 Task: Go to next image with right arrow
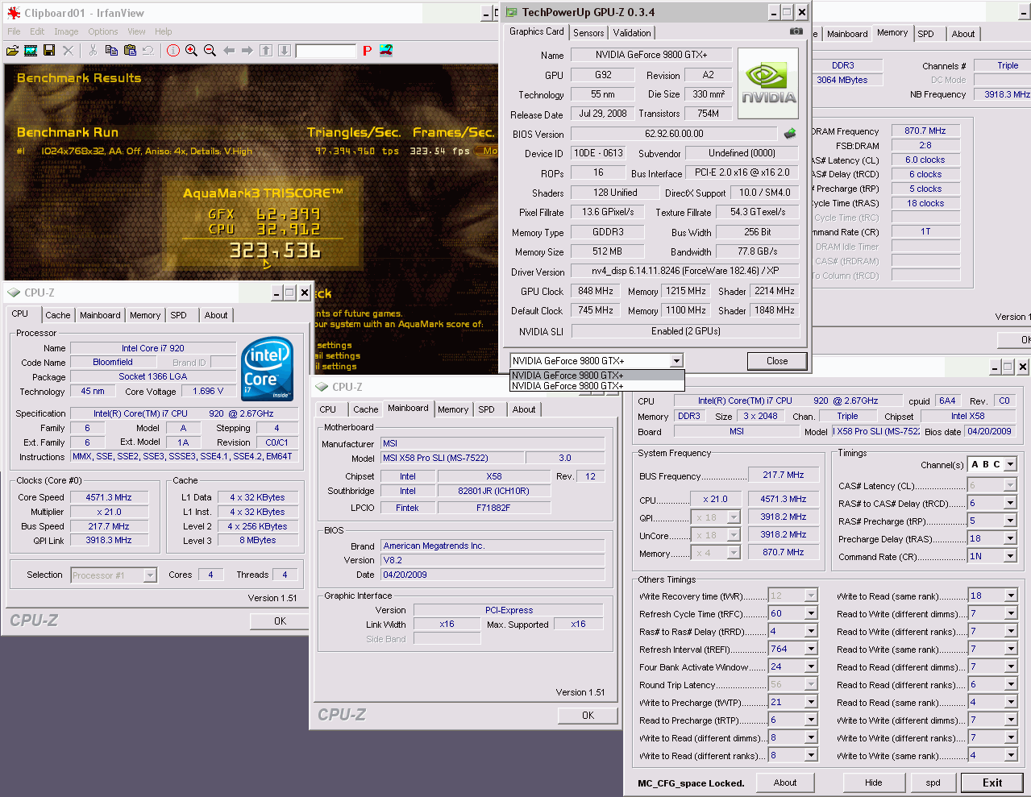[x=247, y=51]
